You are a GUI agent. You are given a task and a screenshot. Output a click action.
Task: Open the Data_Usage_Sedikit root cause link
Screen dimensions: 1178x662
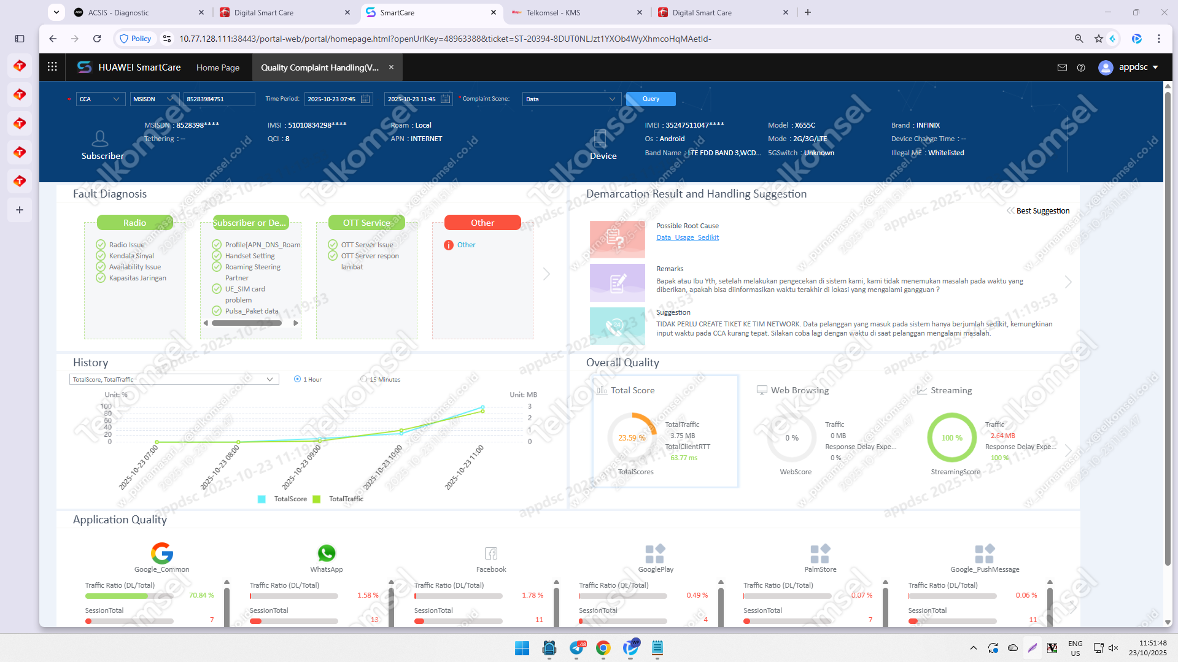coord(688,237)
